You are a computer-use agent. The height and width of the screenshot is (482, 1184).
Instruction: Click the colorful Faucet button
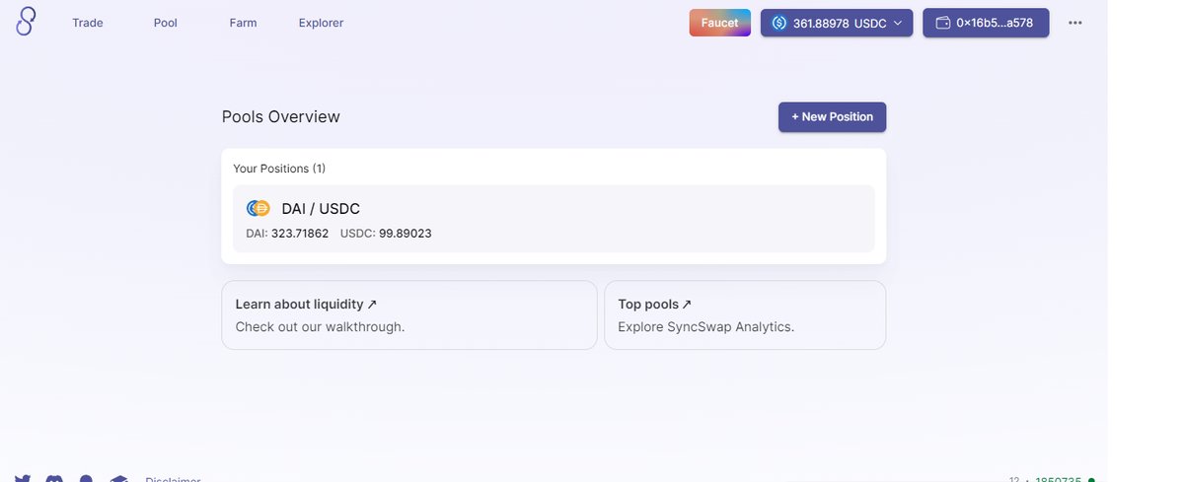click(x=719, y=23)
